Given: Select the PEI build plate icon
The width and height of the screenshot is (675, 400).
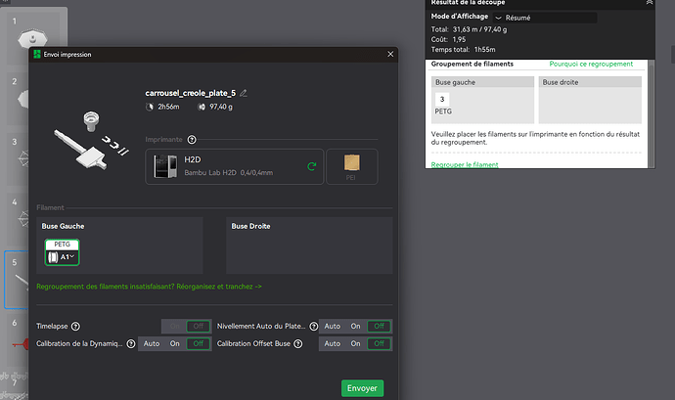Looking at the screenshot, I should (352, 166).
